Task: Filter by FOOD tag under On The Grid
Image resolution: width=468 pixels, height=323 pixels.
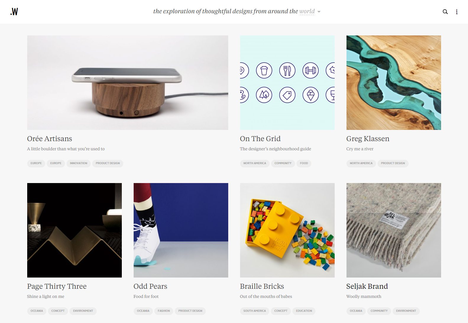Action: coord(304,163)
